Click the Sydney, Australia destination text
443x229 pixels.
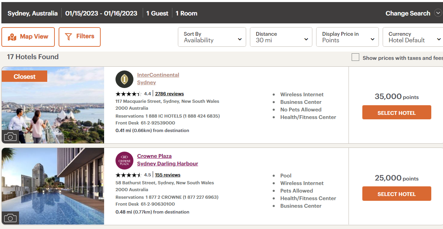pyautogui.click(x=33, y=13)
